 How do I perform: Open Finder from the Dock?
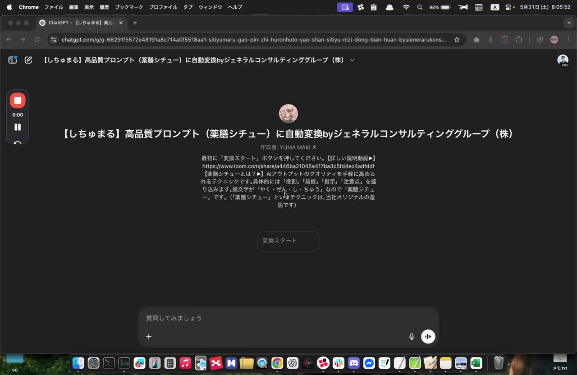point(78,363)
